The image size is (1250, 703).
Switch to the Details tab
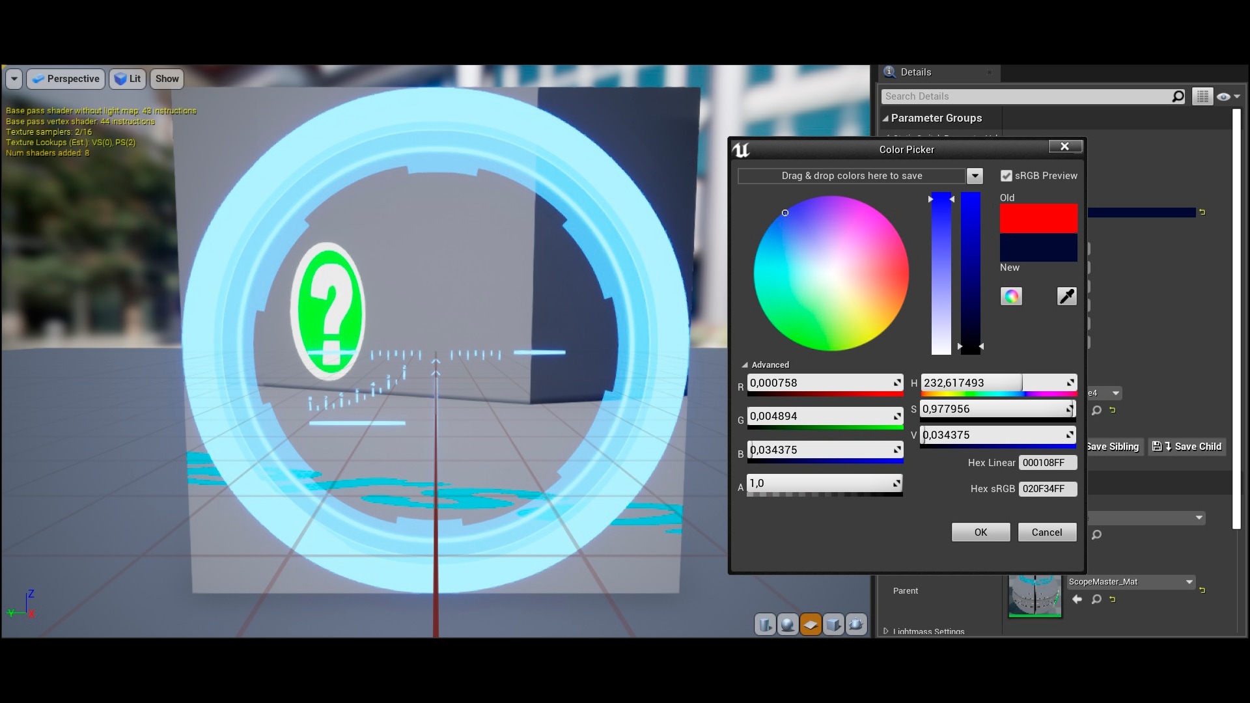(915, 72)
